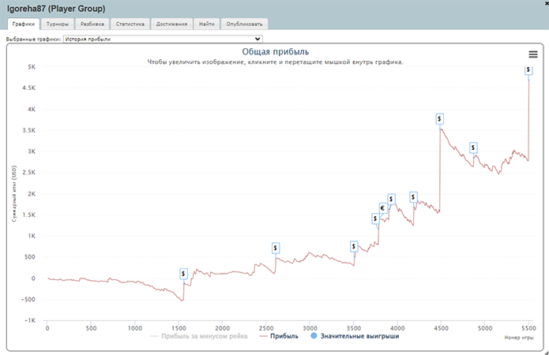Open the Найти tab
Viewport: 549px width, 355px height.
(207, 24)
